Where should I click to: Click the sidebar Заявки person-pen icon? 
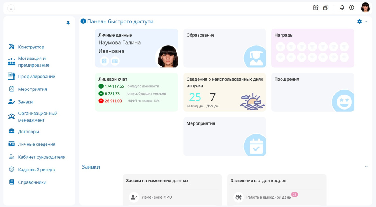coord(11,101)
